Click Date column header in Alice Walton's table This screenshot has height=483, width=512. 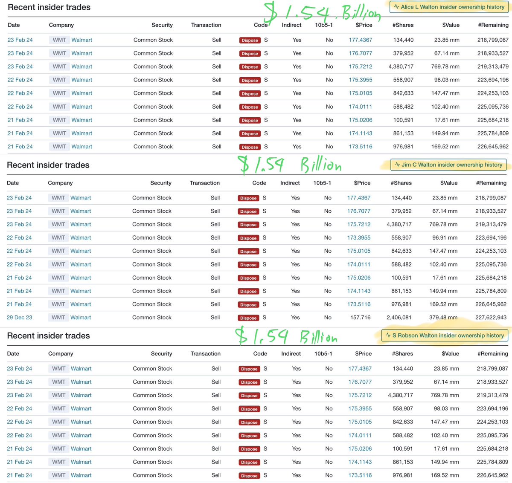(14, 25)
